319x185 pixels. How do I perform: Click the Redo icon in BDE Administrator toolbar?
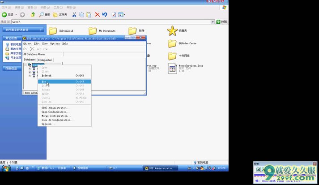pos(45,49)
